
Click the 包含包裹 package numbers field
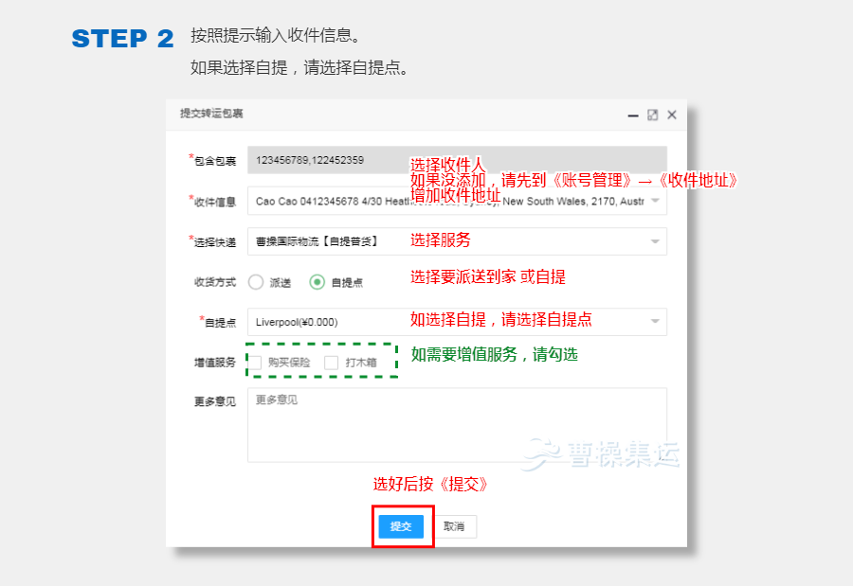point(457,160)
